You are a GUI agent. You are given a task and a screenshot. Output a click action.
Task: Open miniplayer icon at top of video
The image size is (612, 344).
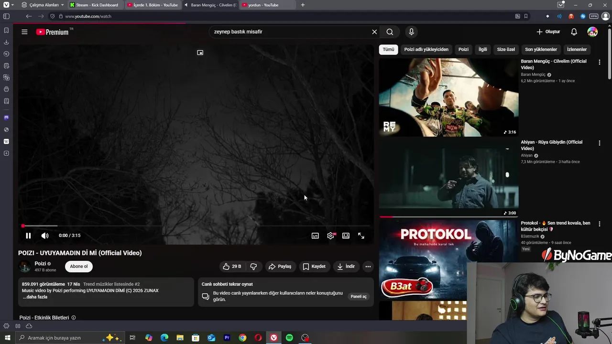click(200, 53)
